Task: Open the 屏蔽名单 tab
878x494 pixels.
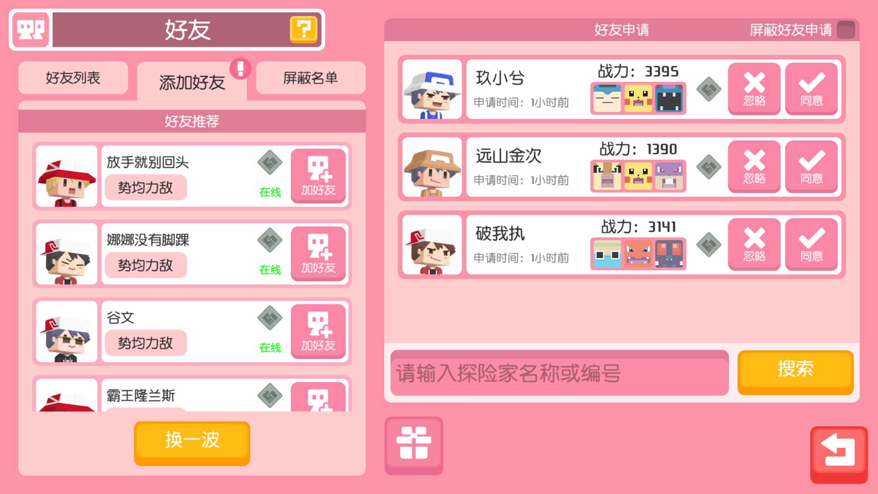Action: click(311, 78)
